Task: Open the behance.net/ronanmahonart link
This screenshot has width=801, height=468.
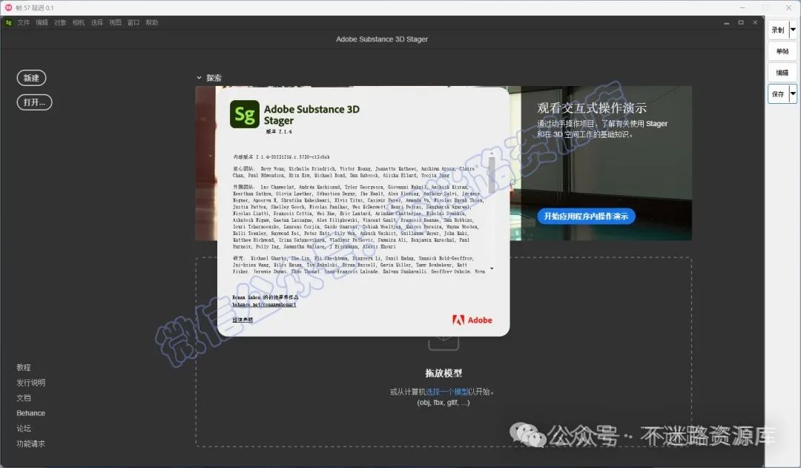Action: 264,305
